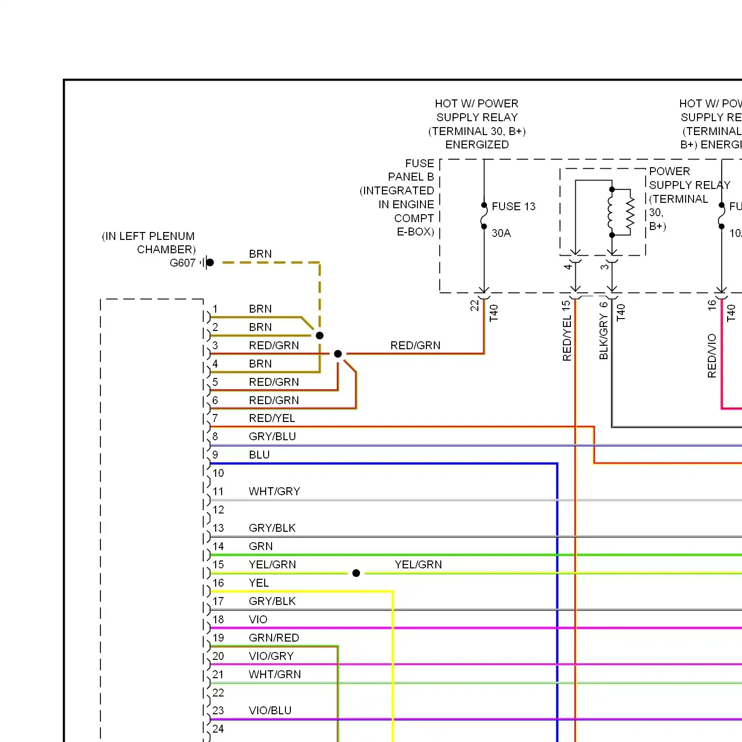Click empty connector pin number 12
The height and width of the screenshot is (742, 742).
point(218,510)
